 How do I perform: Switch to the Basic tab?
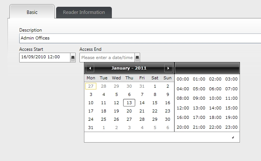[x=32, y=12]
